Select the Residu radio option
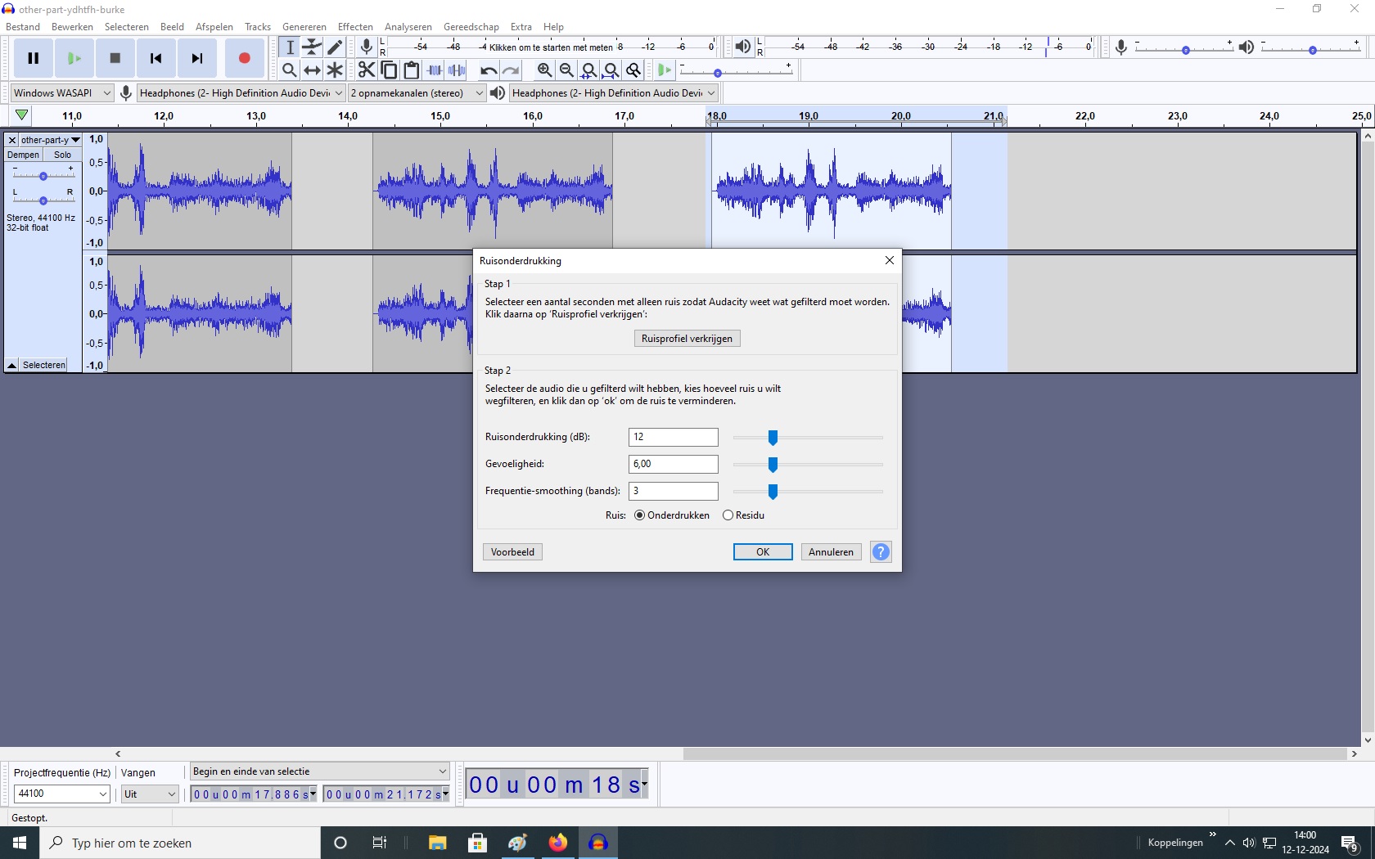1375x859 pixels. pos(728,515)
